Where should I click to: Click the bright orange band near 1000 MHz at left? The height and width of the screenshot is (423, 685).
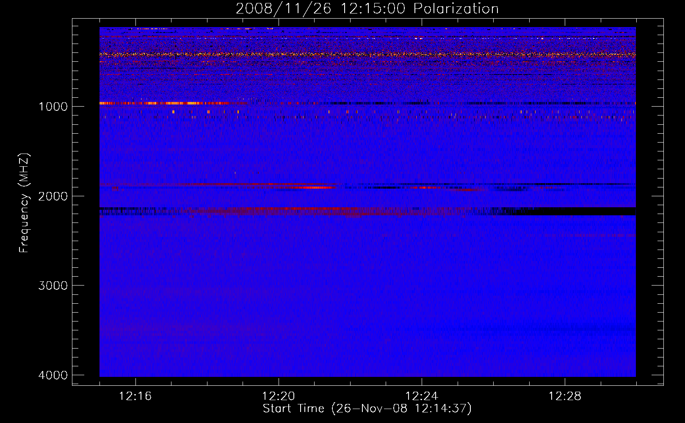point(165,103)
